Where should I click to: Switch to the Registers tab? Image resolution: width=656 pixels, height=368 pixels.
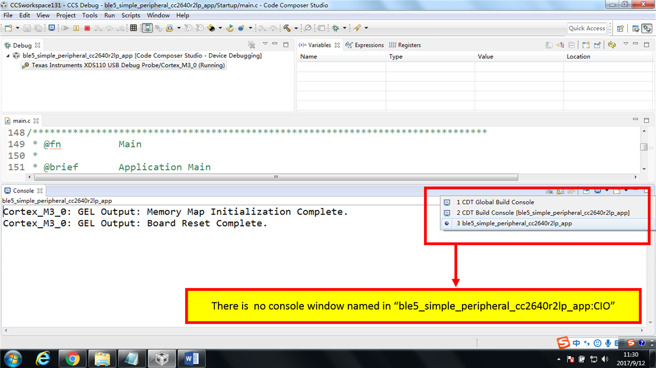click(x=405, y=45)
